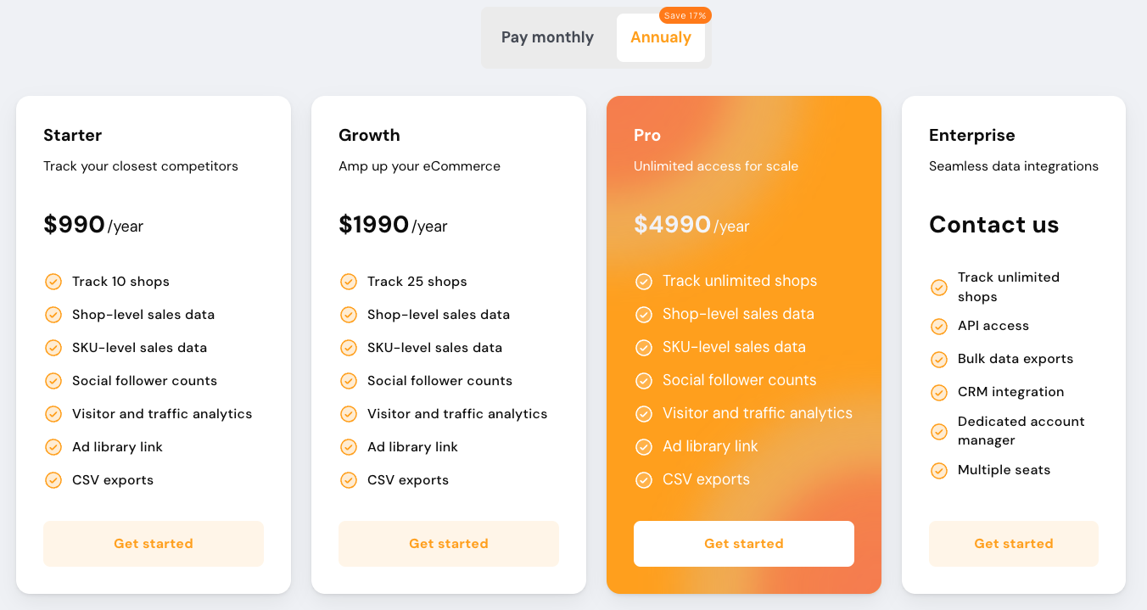Click checkmark icon beside Enterprise Multiple seats
This screenshot has width=1147, height=610.
[x=939, y=470]
